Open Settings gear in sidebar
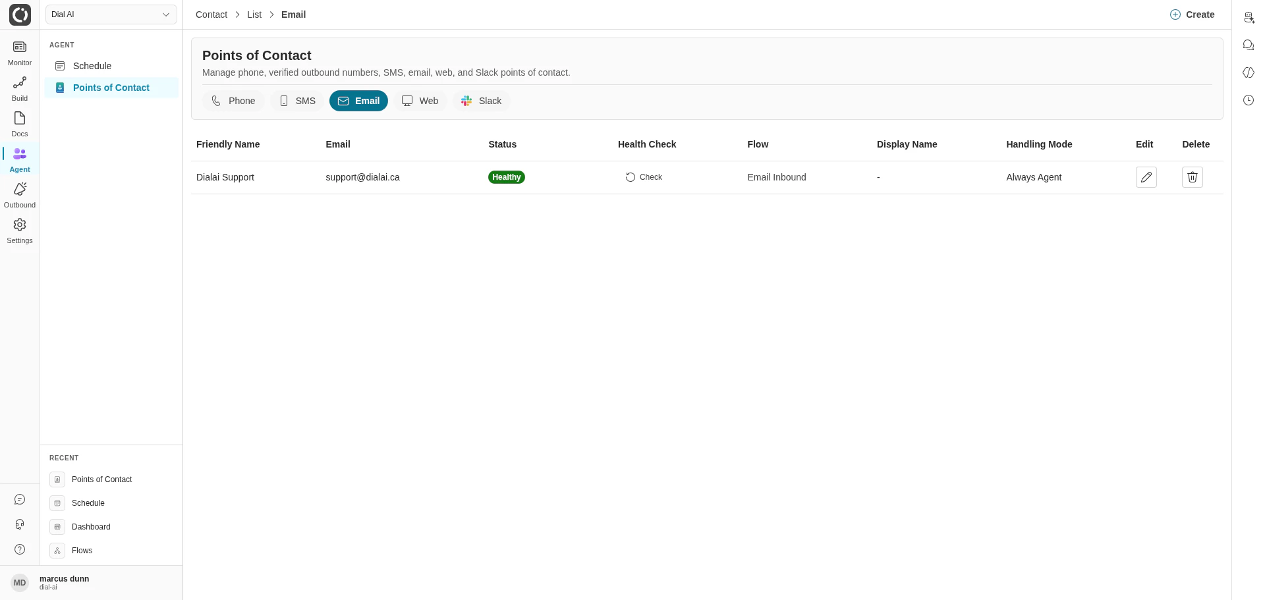Image resolution: width=1265 pixels, height=600 pixels. (x=20, y=231)
